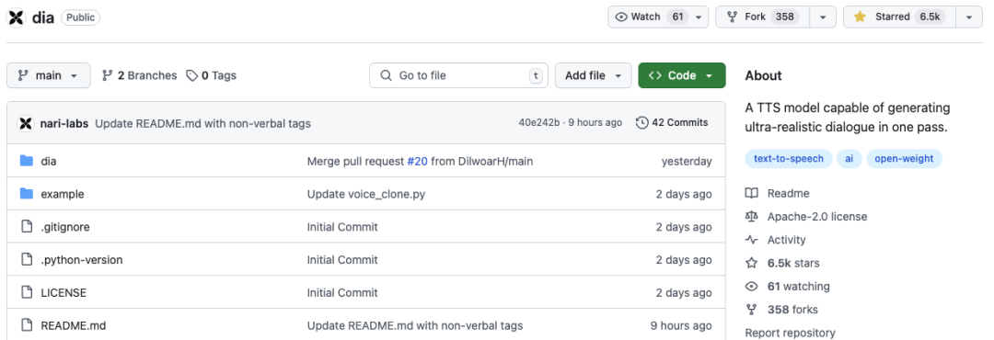Screen dimensions: 994x340
Task: Click the 'yesterday' timestamp in dia row
Action: (x=687, y=162)
